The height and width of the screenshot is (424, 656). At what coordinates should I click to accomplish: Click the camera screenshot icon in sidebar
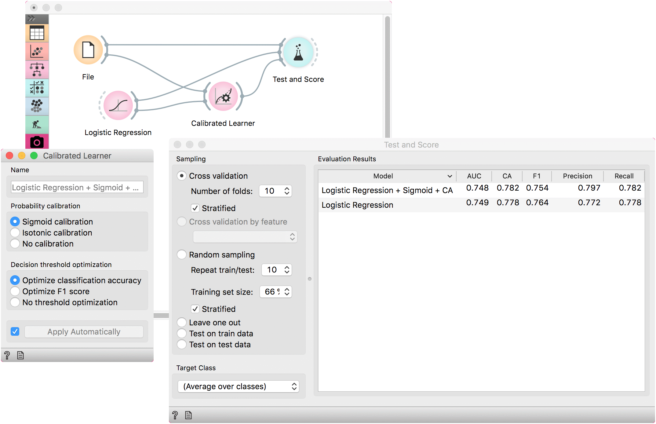(37, 142)
